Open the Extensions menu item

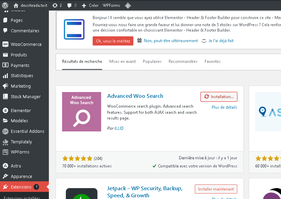coord(20,186)
